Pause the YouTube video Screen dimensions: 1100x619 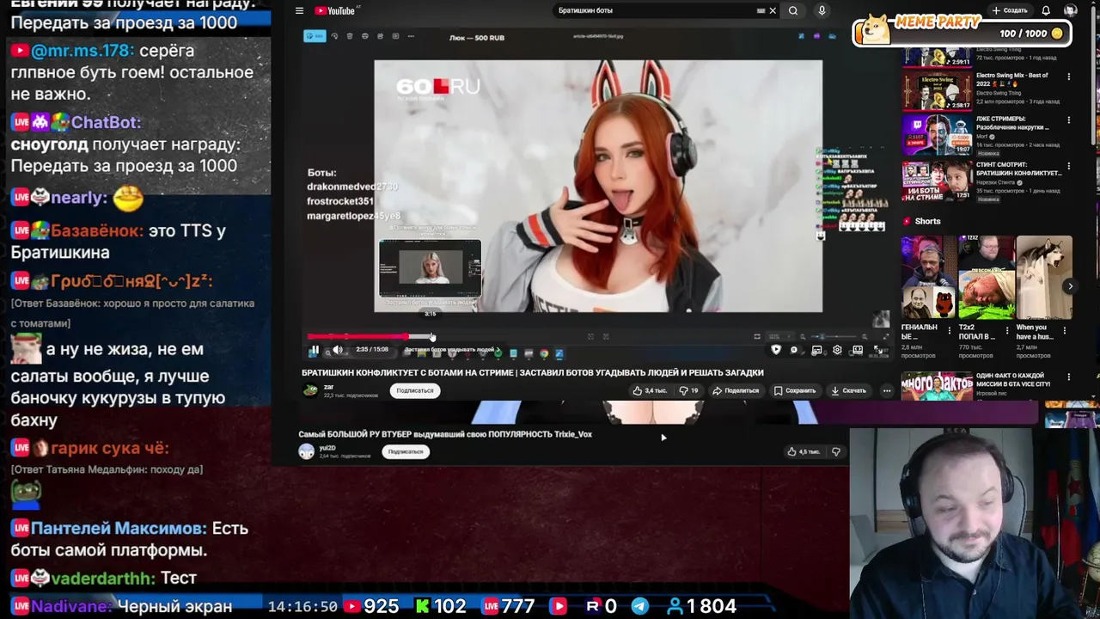tap(315, 350)
